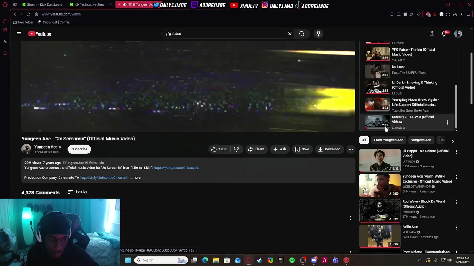Open options for Yungeen Ace Pain video

tap(456, 177)
